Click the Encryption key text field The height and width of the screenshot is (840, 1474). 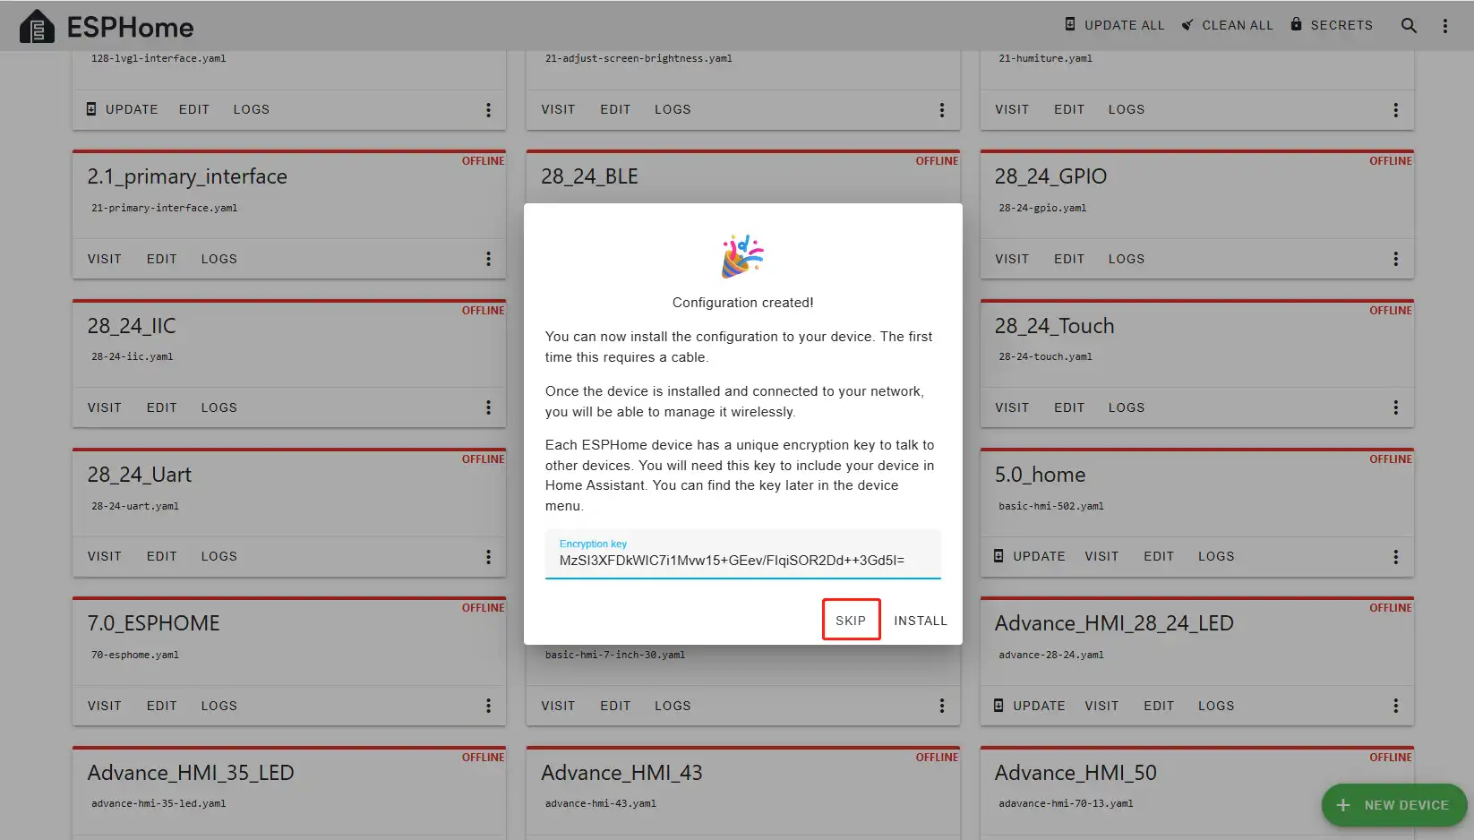tap(742, 560)
